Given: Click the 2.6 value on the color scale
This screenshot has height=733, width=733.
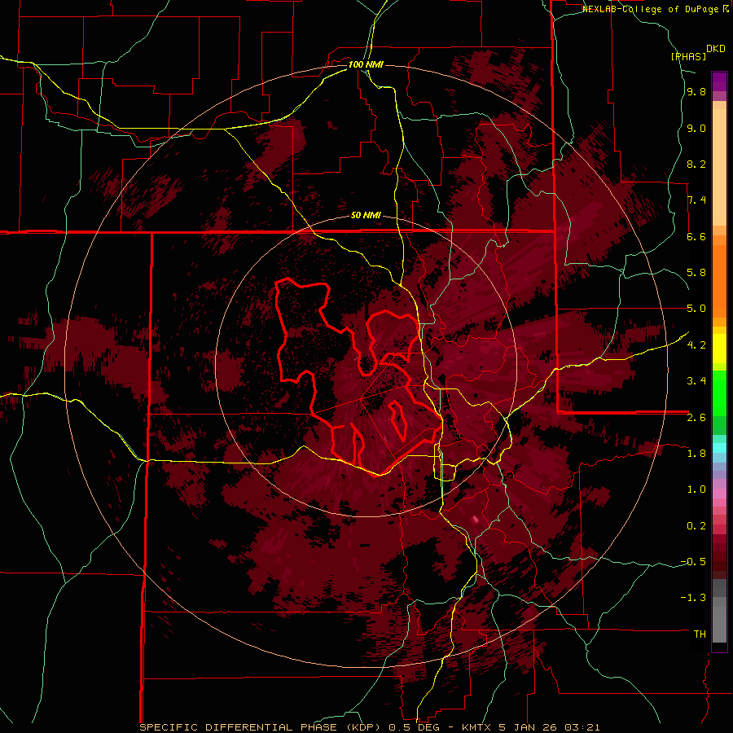Looking at the screenshot, I should tap(696, 417).
